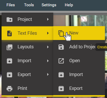Open the Help menu

pyautogui.click(x=69, y=5)
